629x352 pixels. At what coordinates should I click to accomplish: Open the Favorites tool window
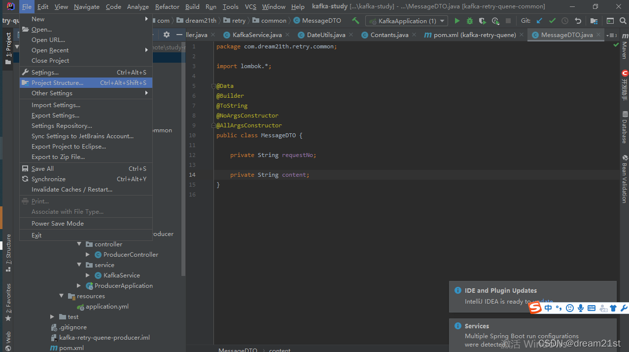pos(8,303)
